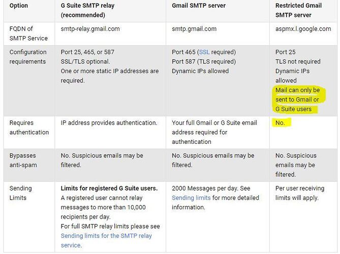Select the Configuration requirements row label
The height and width of the screenshot is (254, 340).
28,57
